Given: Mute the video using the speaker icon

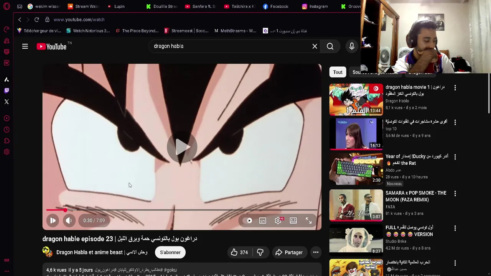Looking at the screenshot, I should (x=69, y=220).
